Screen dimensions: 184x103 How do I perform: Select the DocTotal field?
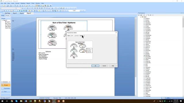[147, 55]
